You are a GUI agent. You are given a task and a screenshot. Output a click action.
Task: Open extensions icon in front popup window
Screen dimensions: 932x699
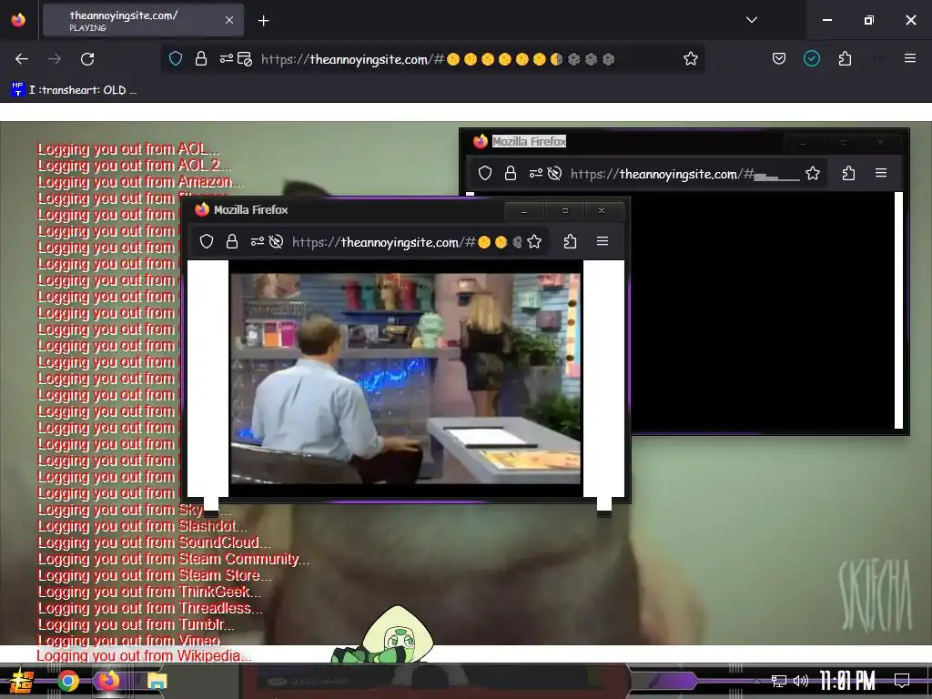[570, 241]
